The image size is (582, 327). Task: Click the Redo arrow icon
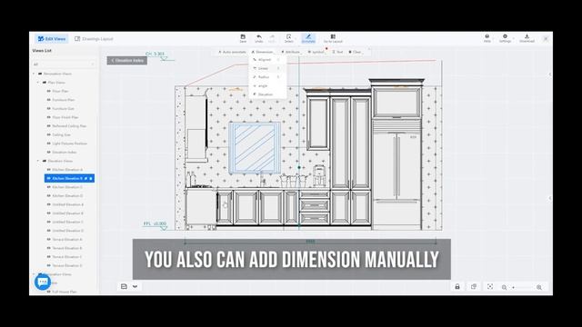[x=272, y=36]
